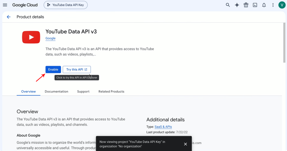Go back using the left arrow
This screenshot has width=287, height=151.
[9, 17]
